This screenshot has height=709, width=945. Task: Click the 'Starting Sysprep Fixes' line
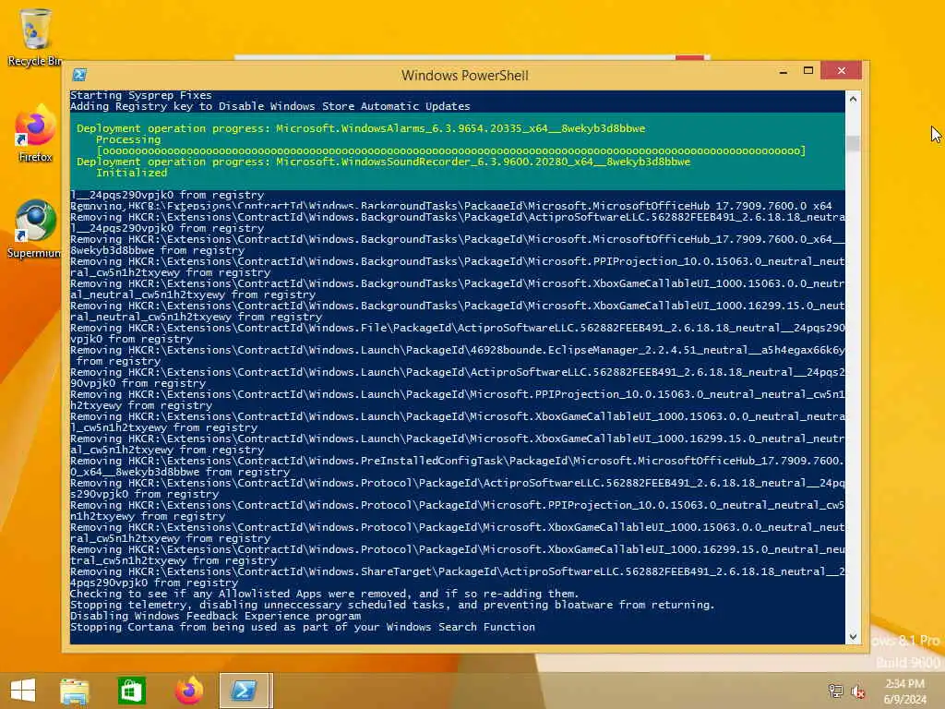tap(141, 95)
